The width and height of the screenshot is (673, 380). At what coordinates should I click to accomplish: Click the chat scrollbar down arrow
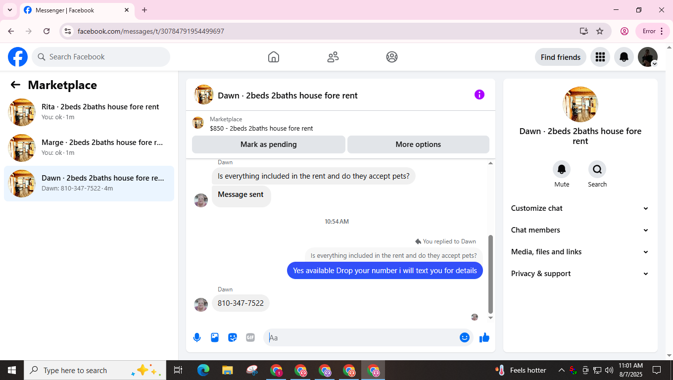[491, 318]
